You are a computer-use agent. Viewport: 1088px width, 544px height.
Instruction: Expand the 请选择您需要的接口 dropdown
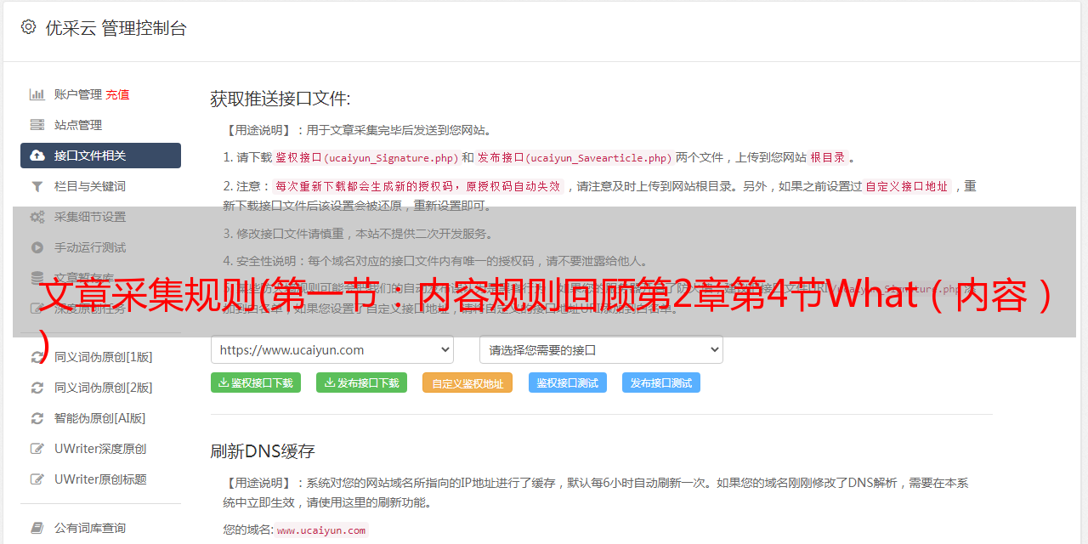tap(601, 349)
